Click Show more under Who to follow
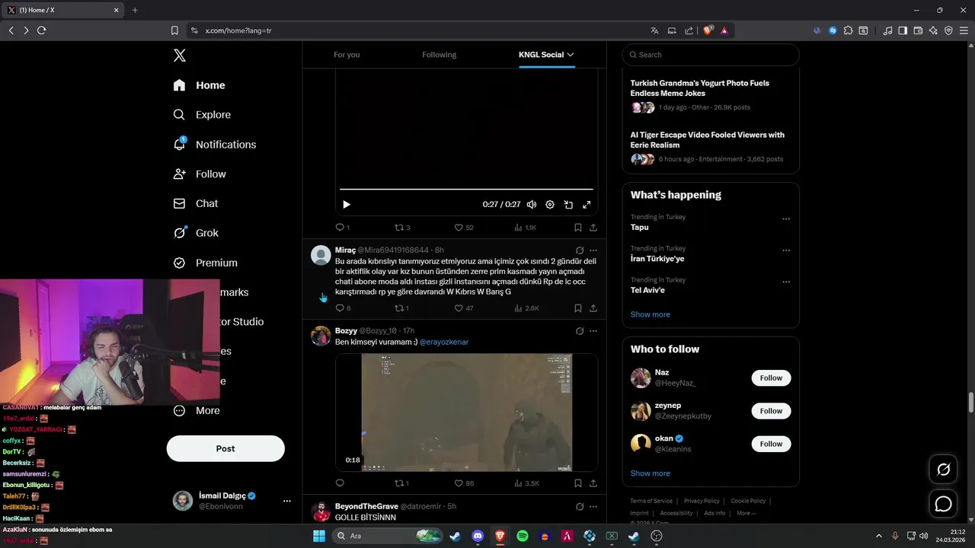The image size is (975, 548). (x=650, y=473)
